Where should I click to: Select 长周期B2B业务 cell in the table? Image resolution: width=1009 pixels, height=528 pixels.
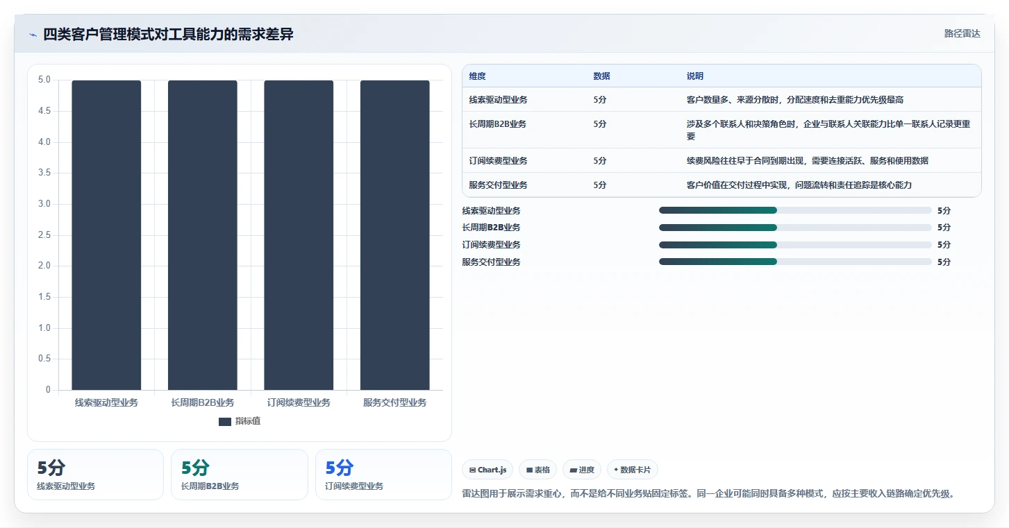[x=497, y=124]
